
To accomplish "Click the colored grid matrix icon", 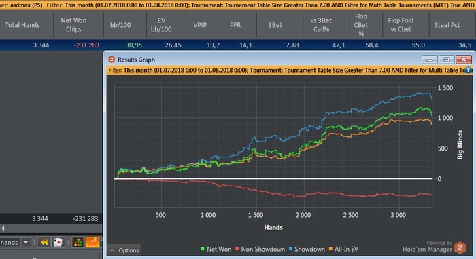I will point(78,242).
